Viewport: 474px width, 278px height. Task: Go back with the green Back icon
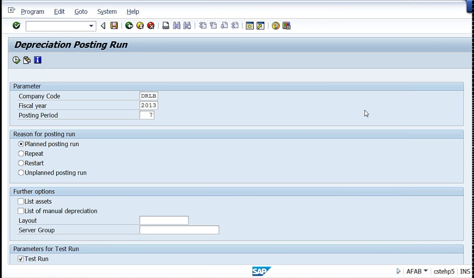(x=129, y=26)
